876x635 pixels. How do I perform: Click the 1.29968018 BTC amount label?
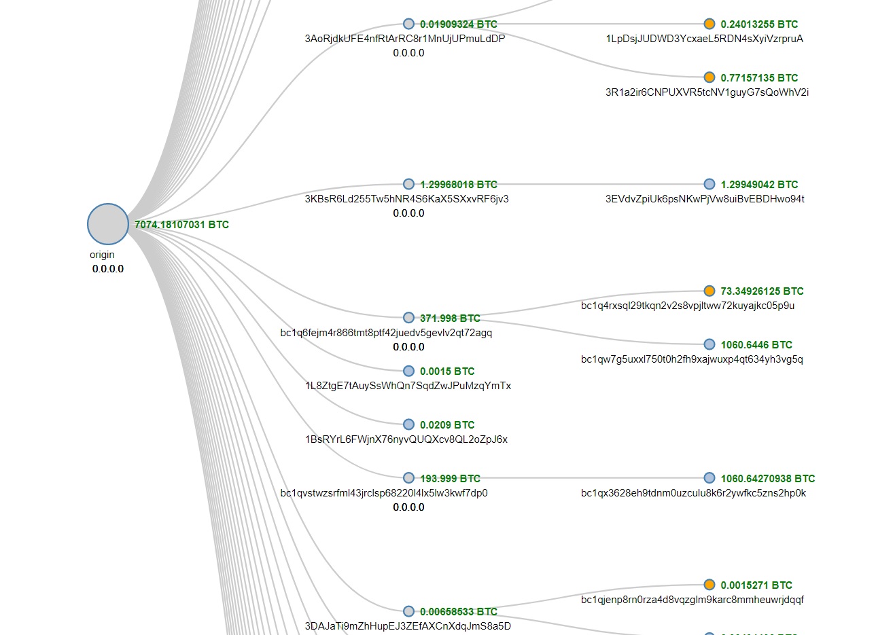click(459, 184)
